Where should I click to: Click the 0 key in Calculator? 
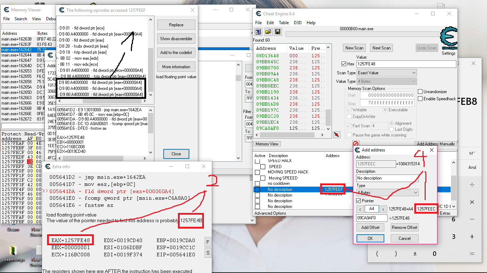point(434,254)
